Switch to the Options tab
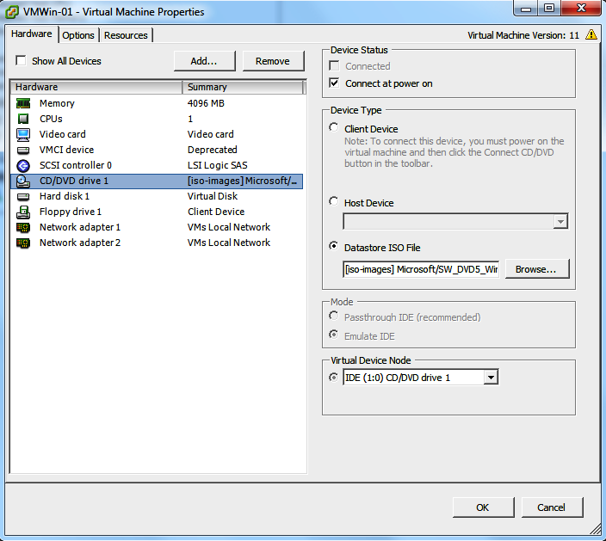Image resolution: width=606 pixels, height=541 pixels. pyautogui.click(x=78, y=35)
